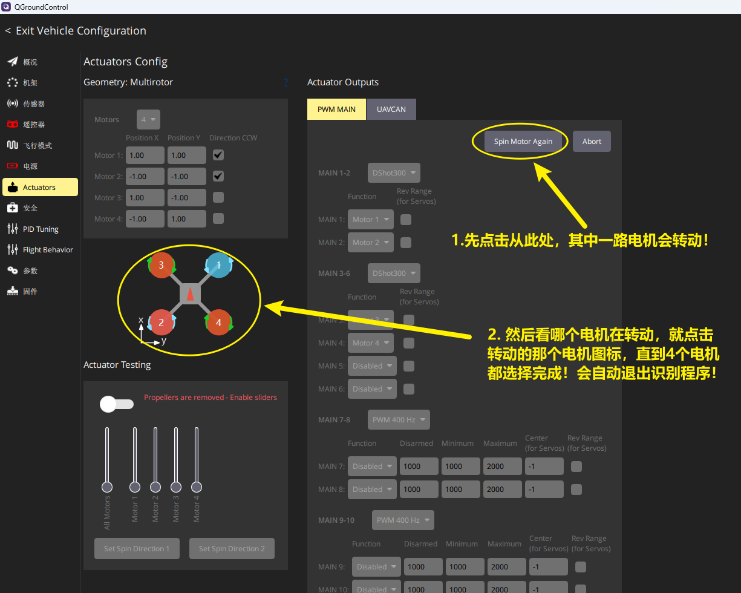
Task: Open the PID Tuning page icon
Action: click(13, 229)
